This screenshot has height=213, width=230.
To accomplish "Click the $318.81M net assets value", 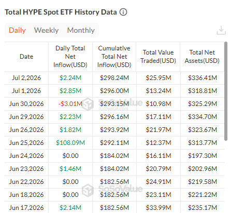I will tap(203, 91).
